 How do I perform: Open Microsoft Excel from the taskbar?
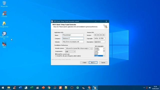point(32,88)
